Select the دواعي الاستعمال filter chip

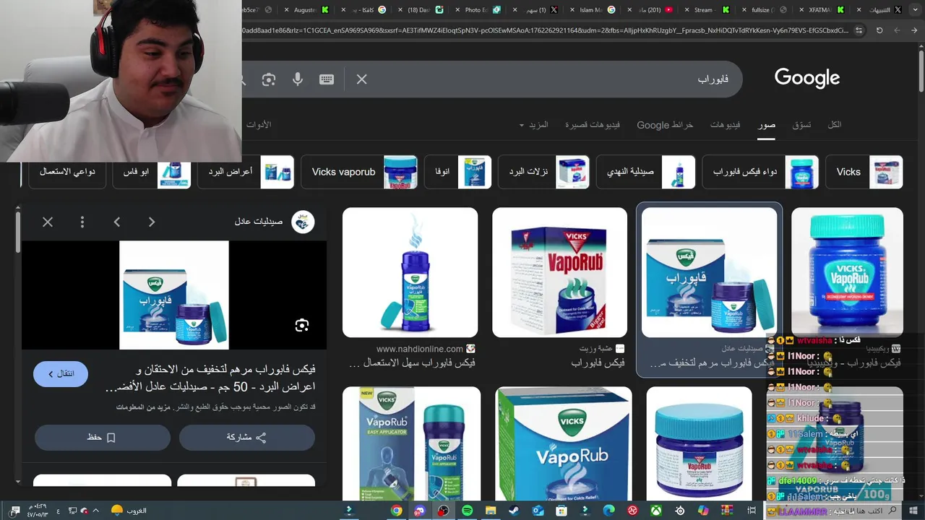[67, 172]
